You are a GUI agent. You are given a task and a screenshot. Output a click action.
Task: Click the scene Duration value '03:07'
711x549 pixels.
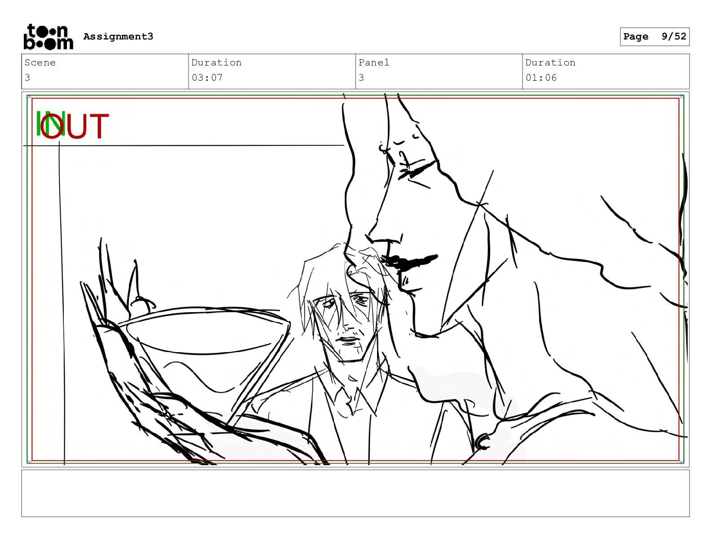(x=207, y=78)
